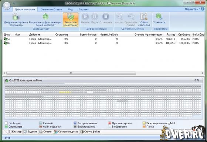Open the Вид ribbon tab
This screenshot has width=207, height=142.
(x=70, y=9)
